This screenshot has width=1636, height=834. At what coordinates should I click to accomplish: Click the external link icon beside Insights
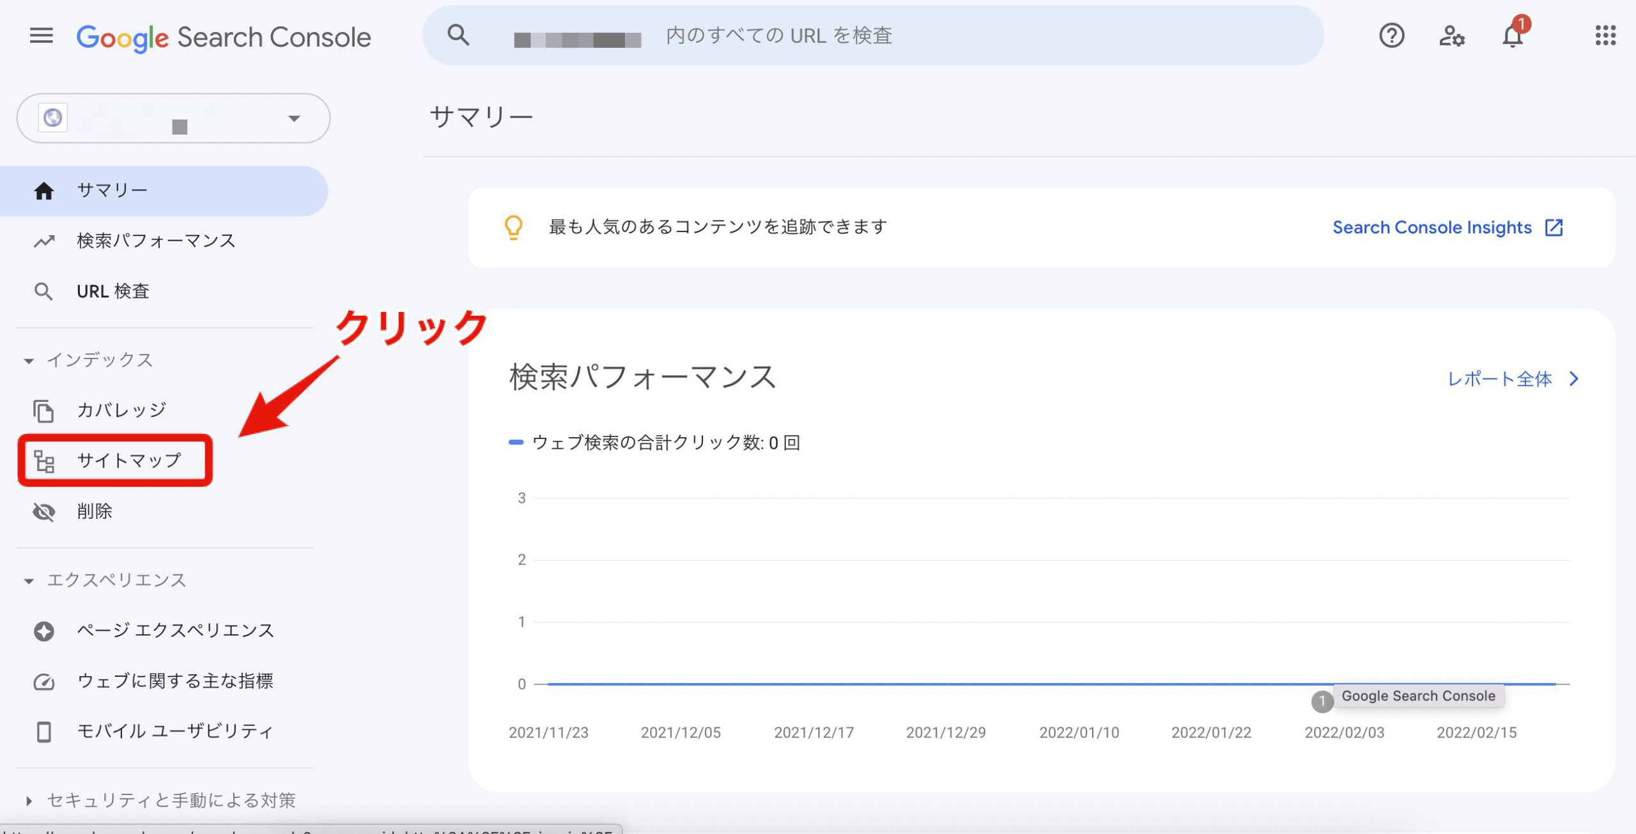1554,228
